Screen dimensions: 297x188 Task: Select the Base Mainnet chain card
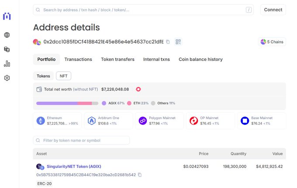(x=262, y=121)
